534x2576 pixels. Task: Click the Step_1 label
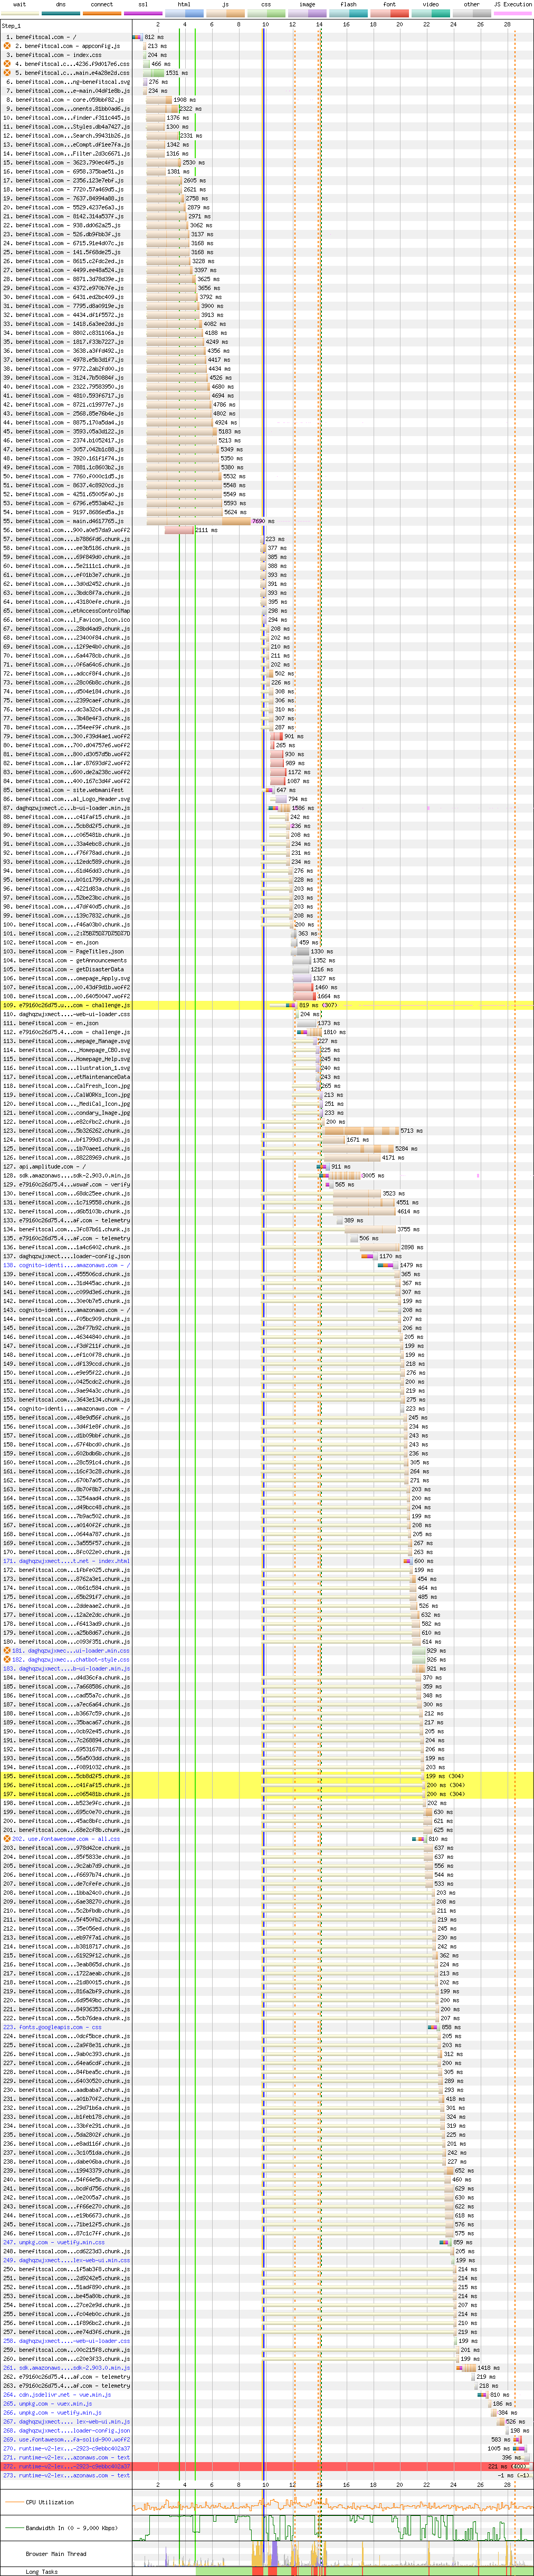tap(11, 26)
